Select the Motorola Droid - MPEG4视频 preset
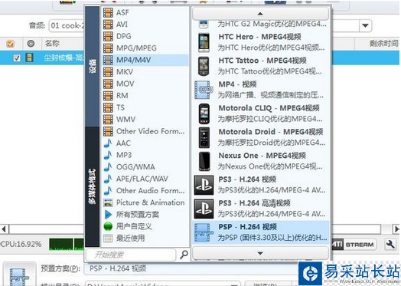 [x=261, y=137]
